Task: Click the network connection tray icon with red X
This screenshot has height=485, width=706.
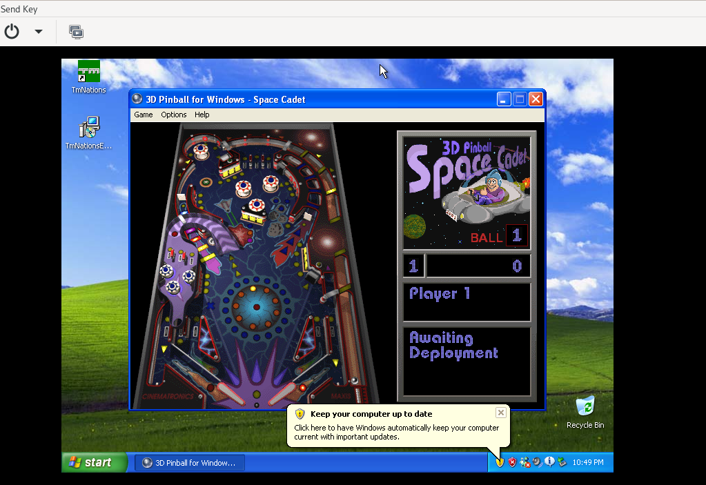Action: click(x=525, y=462)
